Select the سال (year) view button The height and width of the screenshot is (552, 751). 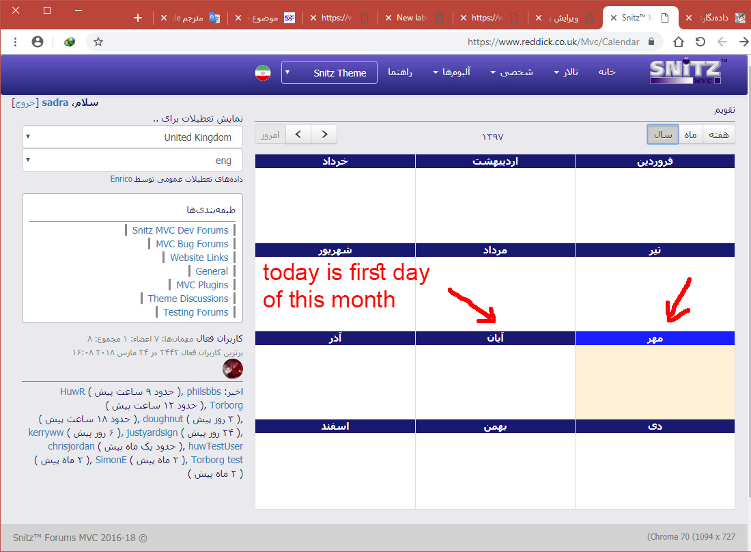pos(663,135)
